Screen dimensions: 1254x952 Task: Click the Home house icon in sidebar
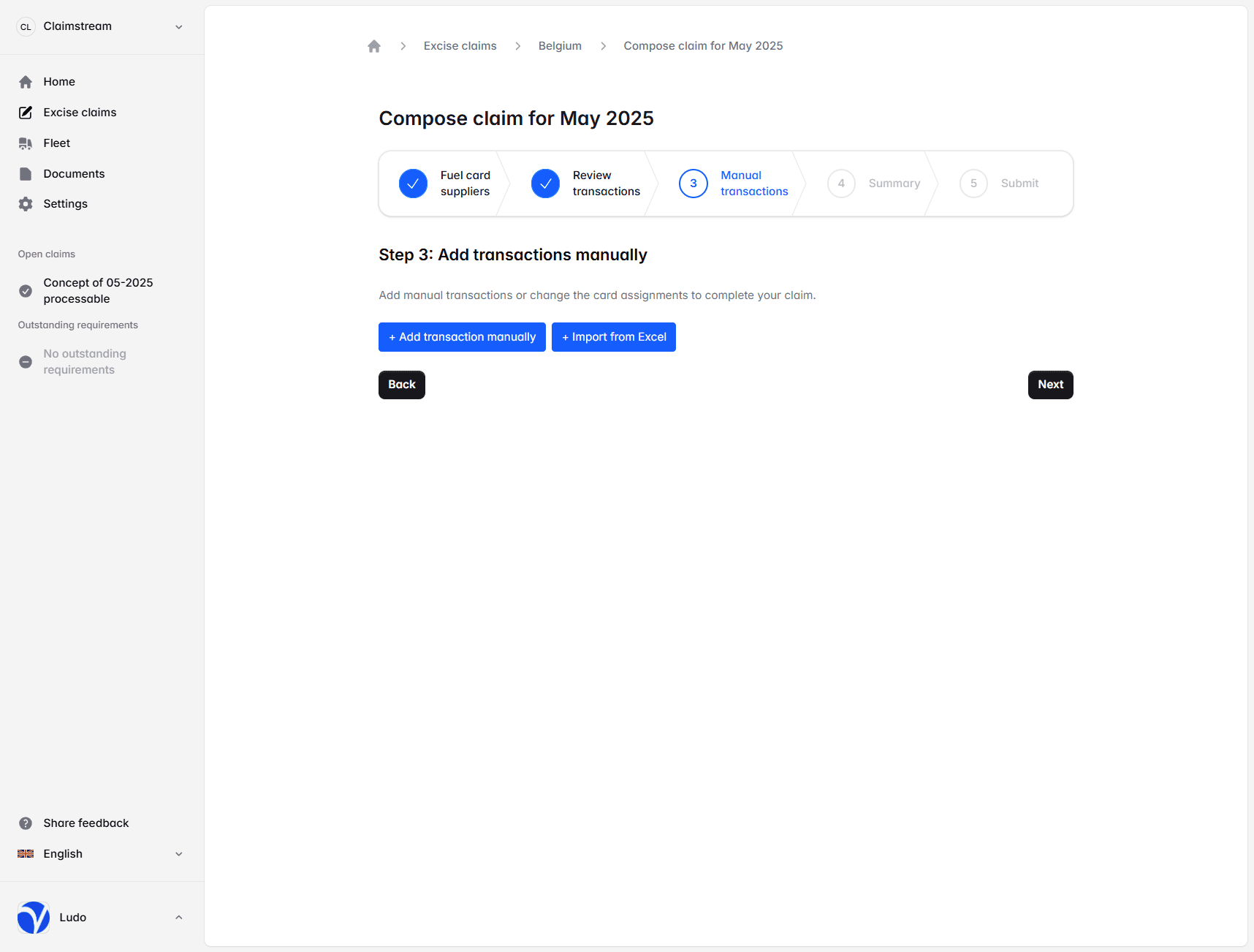[x=26, y=82]
